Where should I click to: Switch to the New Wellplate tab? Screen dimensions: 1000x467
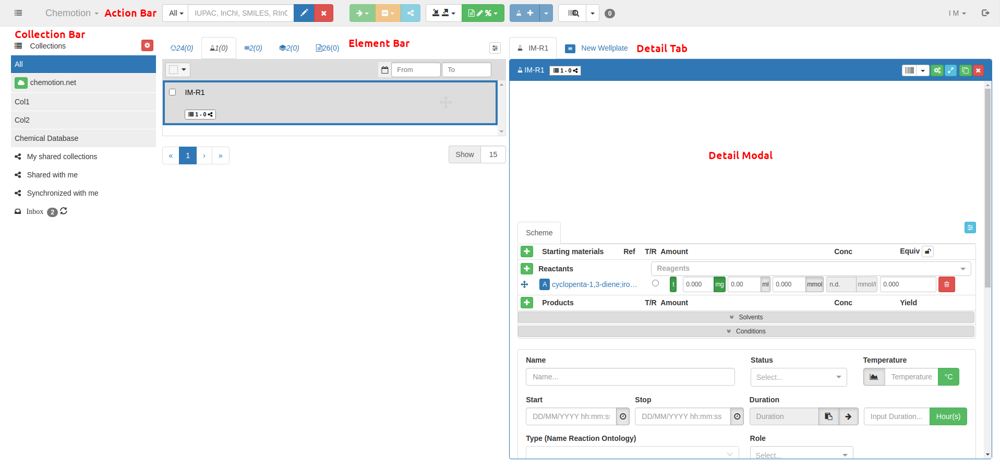pyautogui.click(x=597, y=48)
